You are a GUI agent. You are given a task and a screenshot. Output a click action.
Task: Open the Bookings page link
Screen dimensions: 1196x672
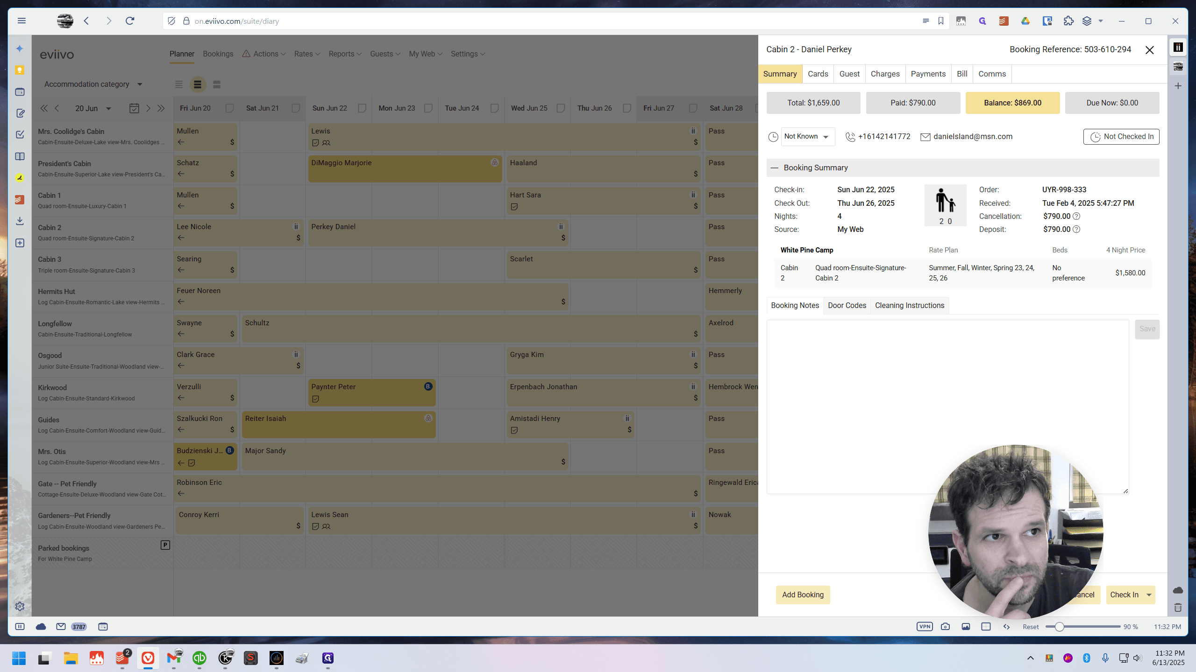click(218, 54)
